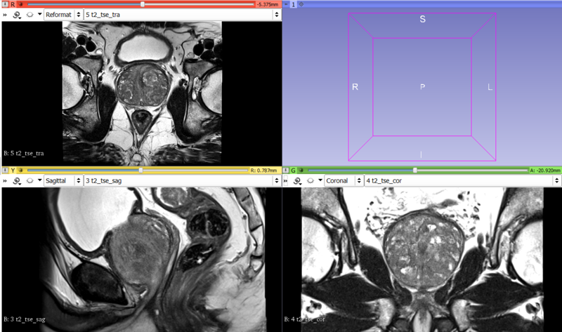Open the 5 t2_tse_tra volume selector
The width and height of the screenshot is (562, 332).
pyautogui.click(x=182, y=15)
